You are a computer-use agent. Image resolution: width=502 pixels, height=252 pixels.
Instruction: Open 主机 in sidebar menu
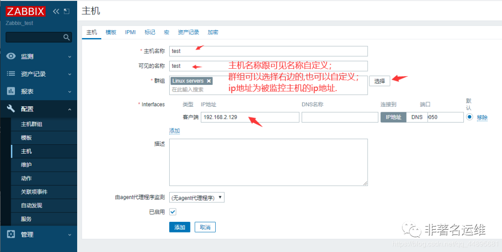click(44, 151)
